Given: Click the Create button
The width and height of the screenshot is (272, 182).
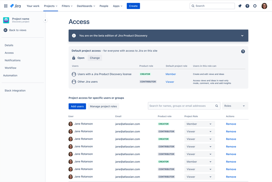Looking at the screenshot, I should (133, 6).
